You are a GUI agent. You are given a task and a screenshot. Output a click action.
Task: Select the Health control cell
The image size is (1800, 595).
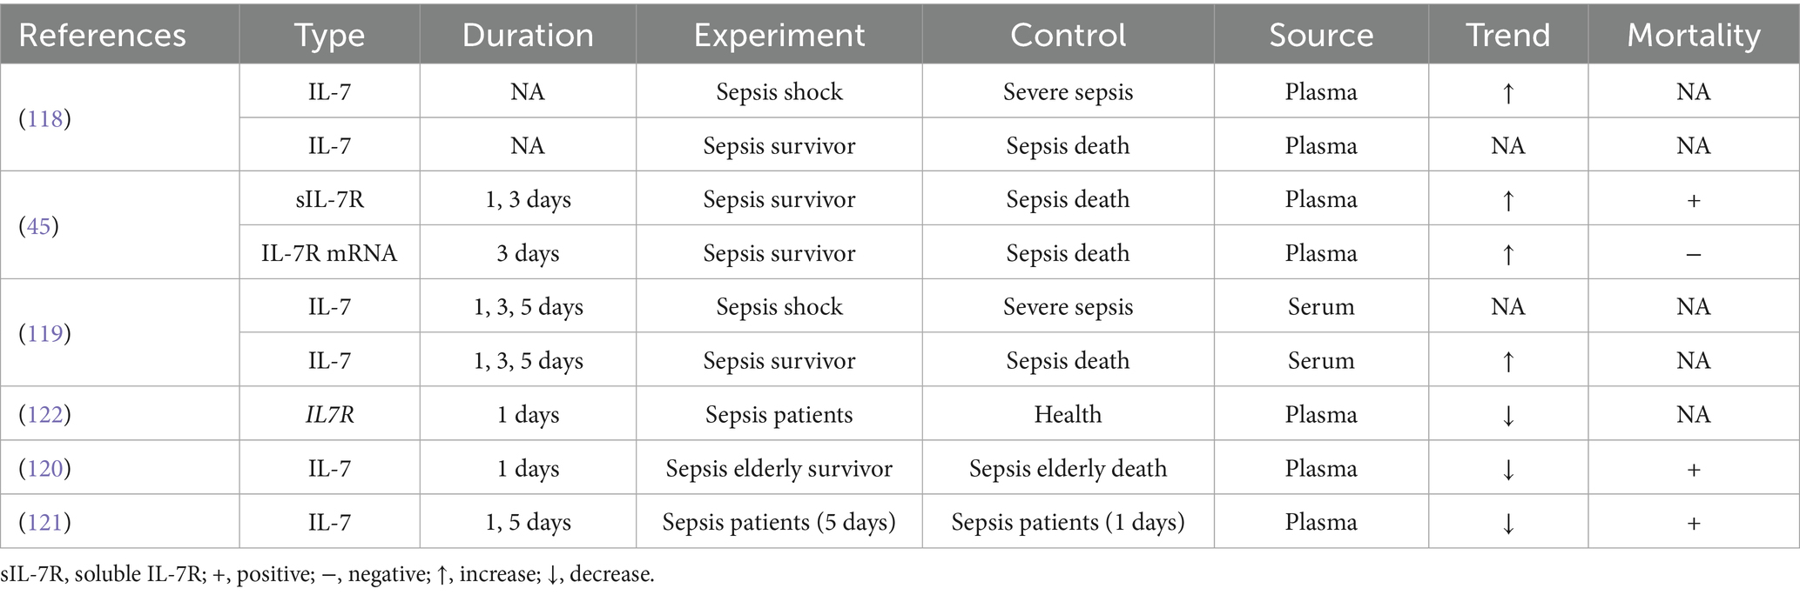point(1068,414)
